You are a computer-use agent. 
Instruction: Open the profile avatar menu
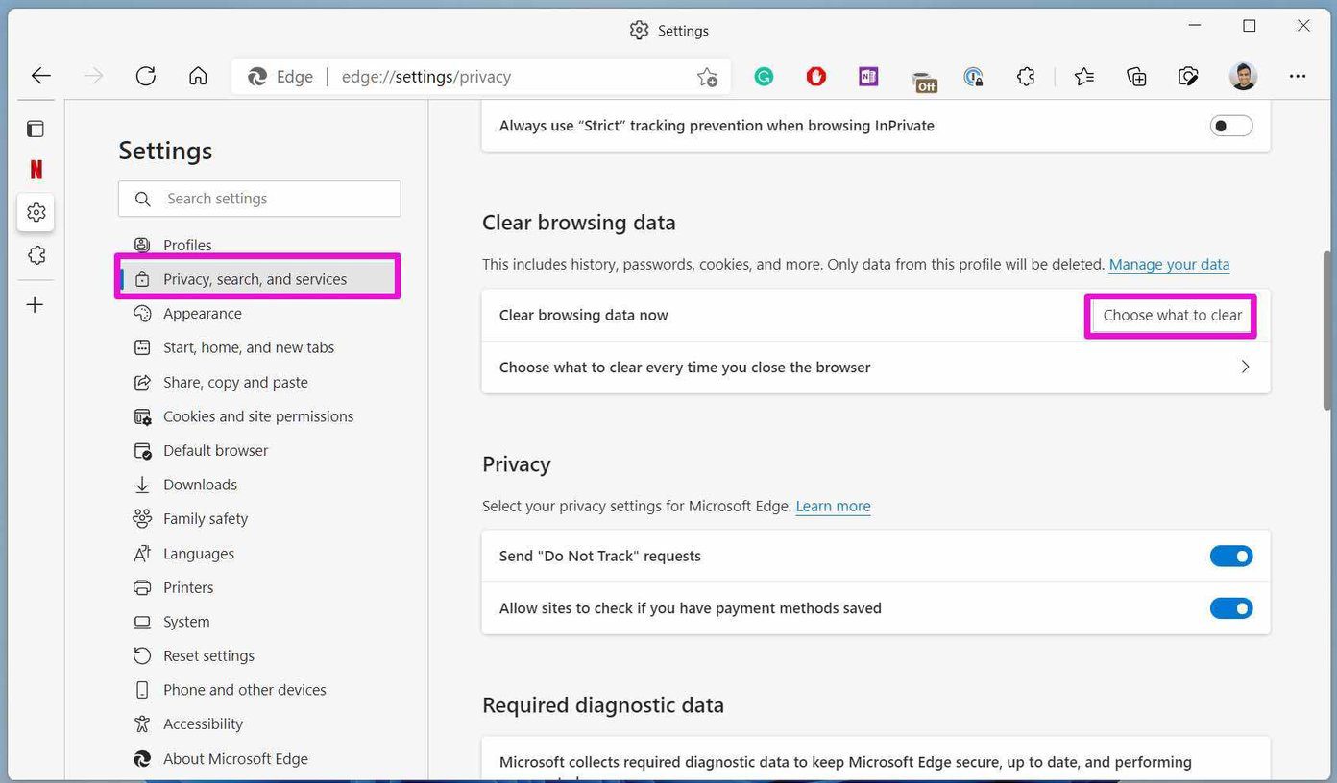[x=1243, y=77]
